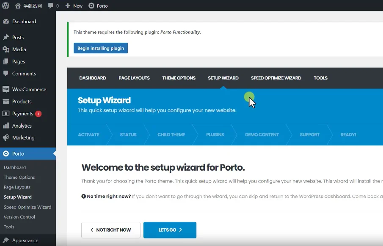Click the Products archive icon
The height and width of the screenshot is (246, 383).
coord(6,101)
